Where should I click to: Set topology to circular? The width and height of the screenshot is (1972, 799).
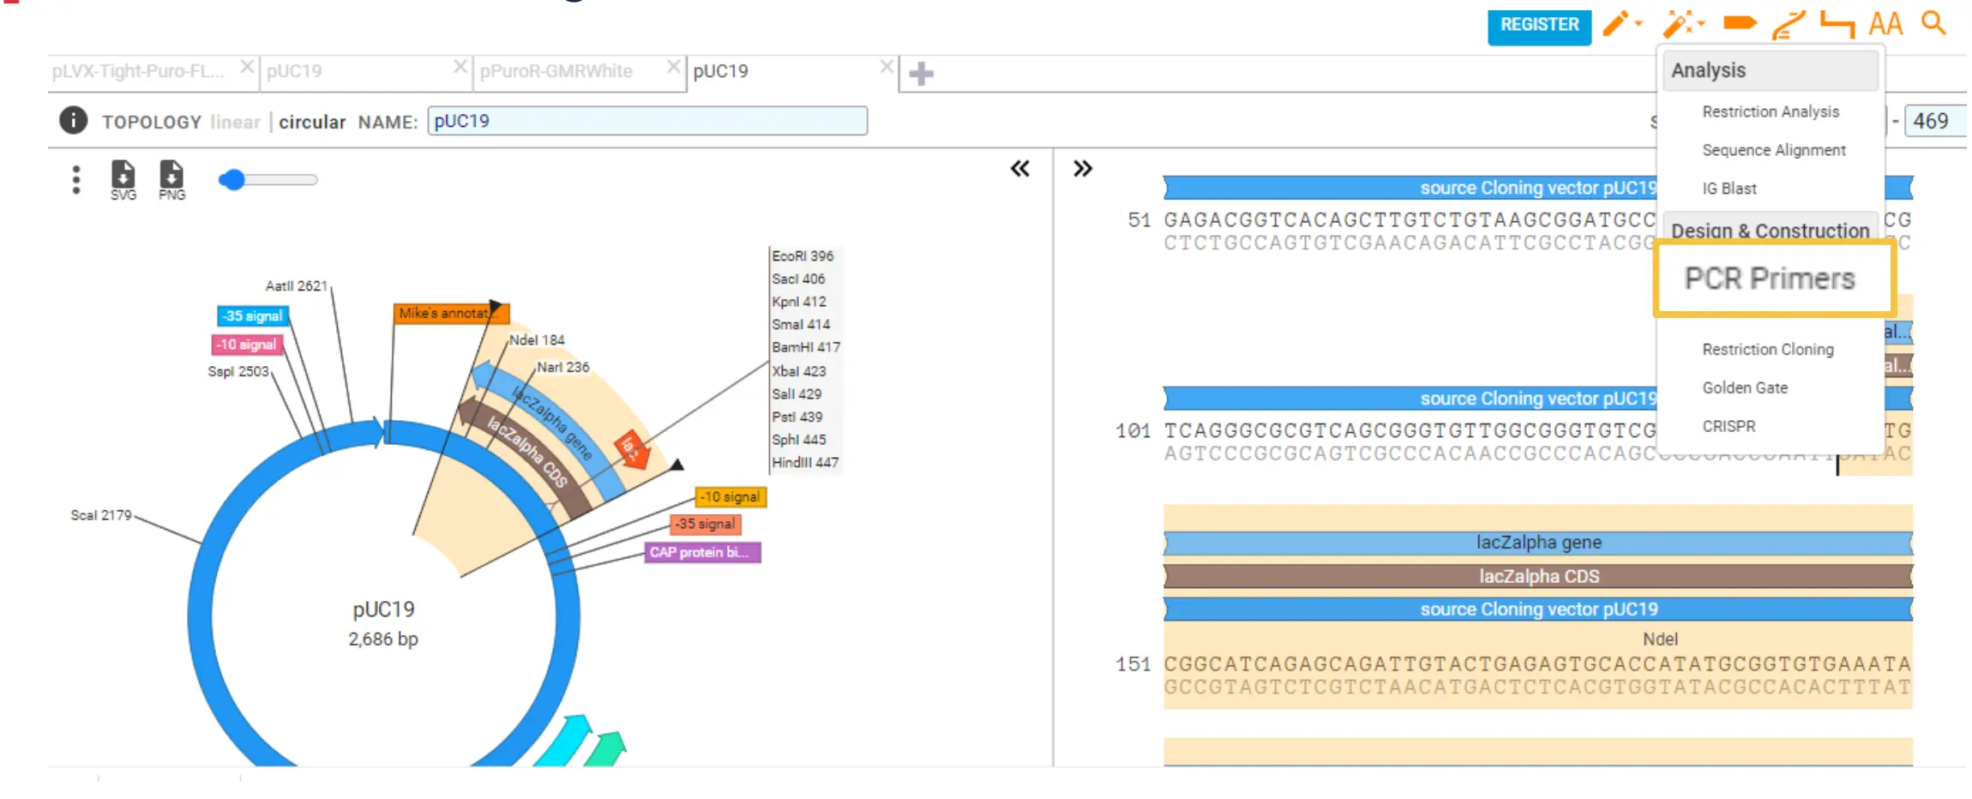[312, 122]
